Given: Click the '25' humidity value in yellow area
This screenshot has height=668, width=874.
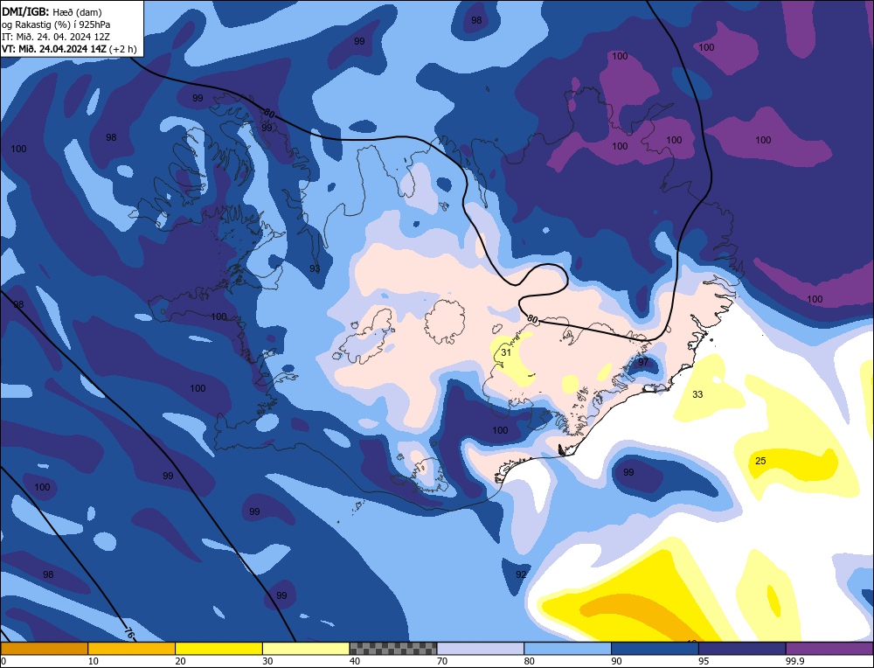Looking at the screenshot, I should pos(760,461).
